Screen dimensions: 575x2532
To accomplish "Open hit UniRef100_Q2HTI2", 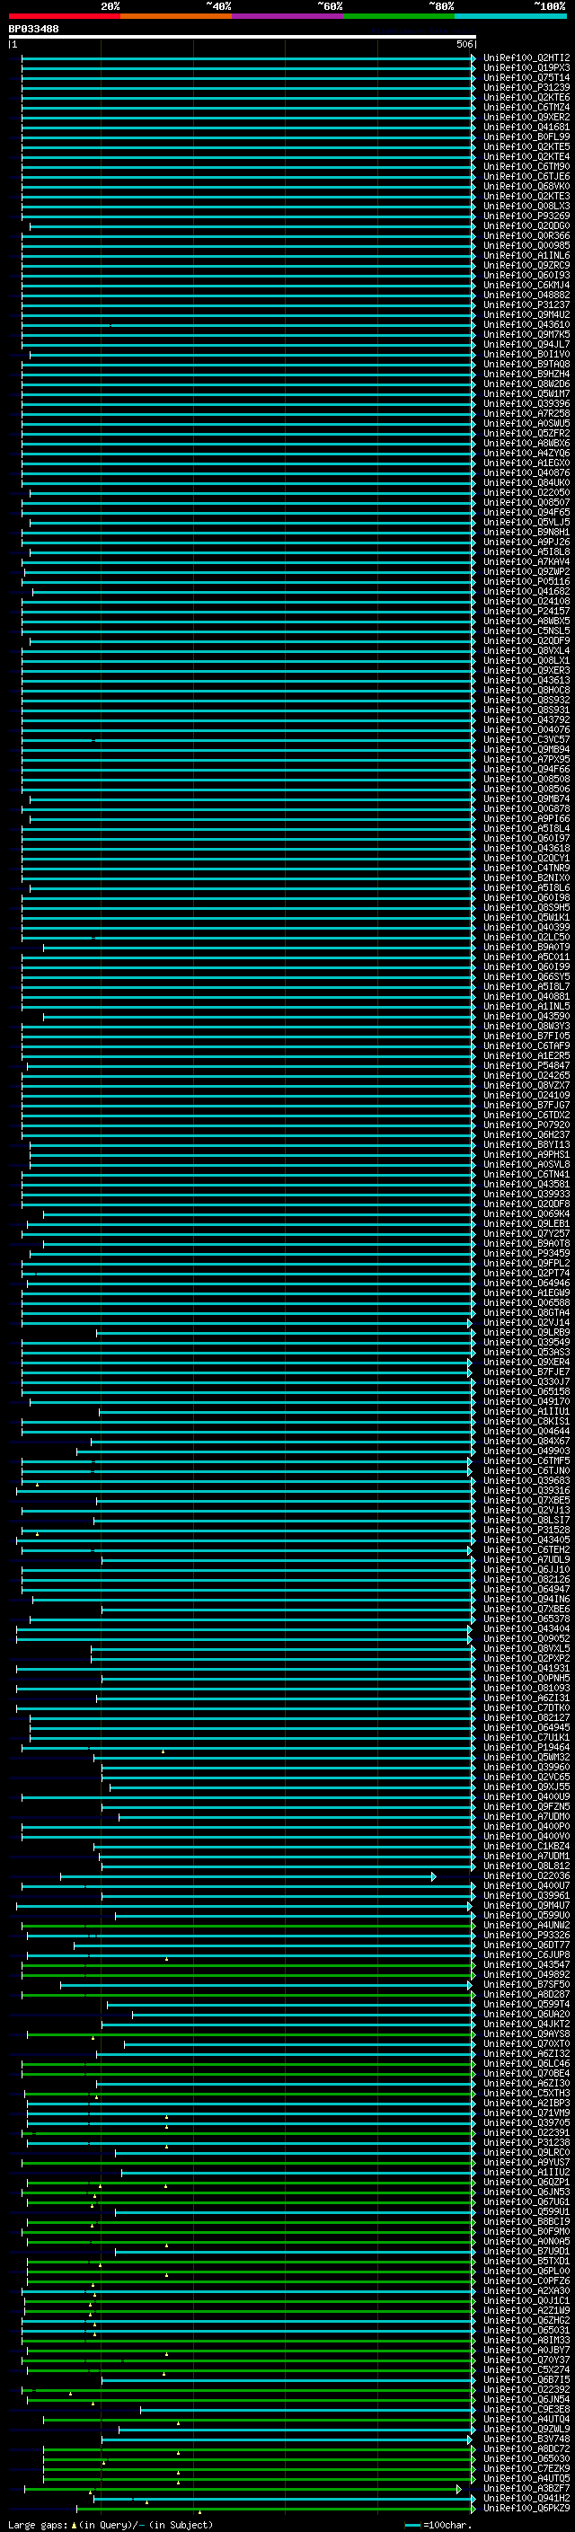I will (x=526, y=58).
